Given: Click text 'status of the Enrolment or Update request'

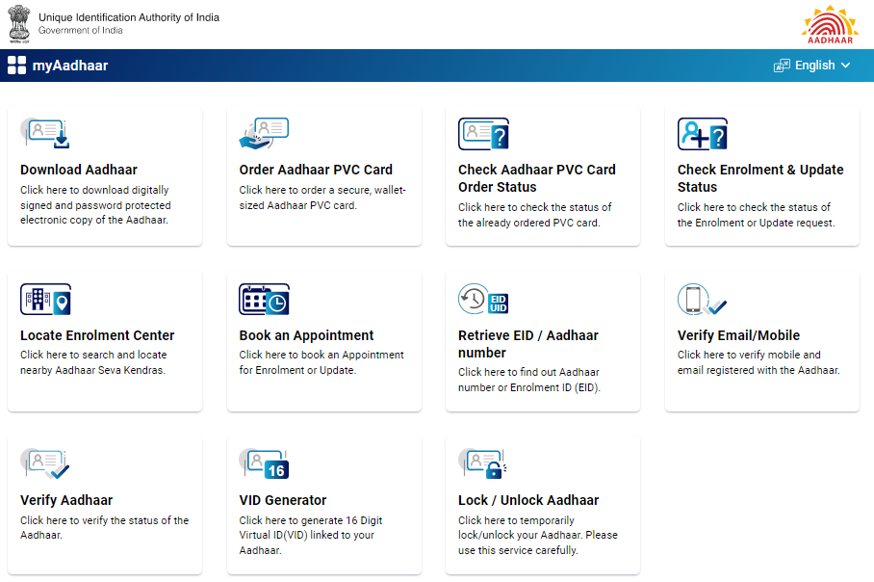Looking at the screenshot, I should [757, 215].
